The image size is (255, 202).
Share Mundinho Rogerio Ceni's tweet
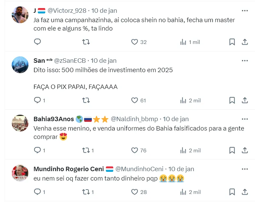245,192
